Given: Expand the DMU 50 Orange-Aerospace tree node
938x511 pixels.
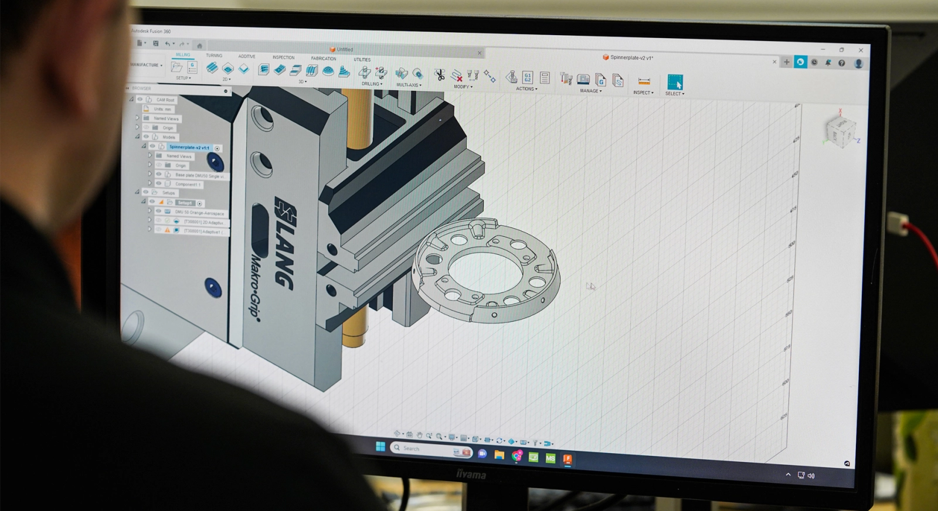Looking at the screenshot, I should tap(149, 212).
